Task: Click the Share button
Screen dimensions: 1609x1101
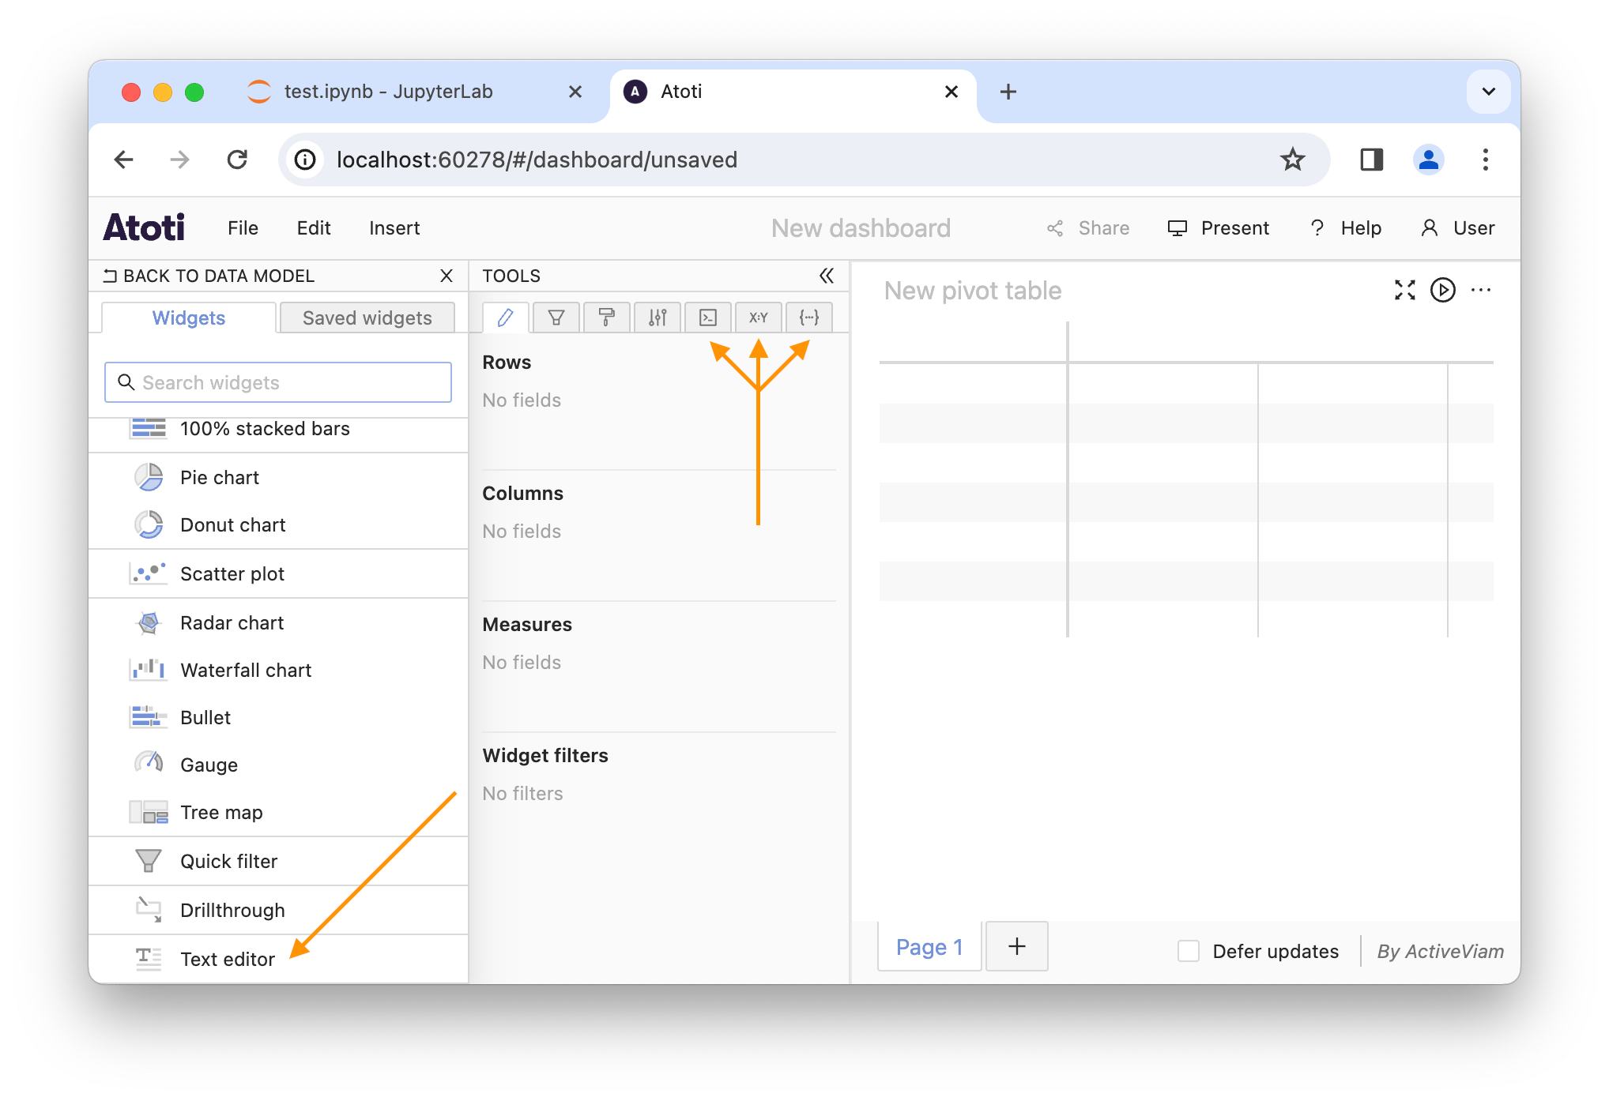Action: click(1088, 228)
